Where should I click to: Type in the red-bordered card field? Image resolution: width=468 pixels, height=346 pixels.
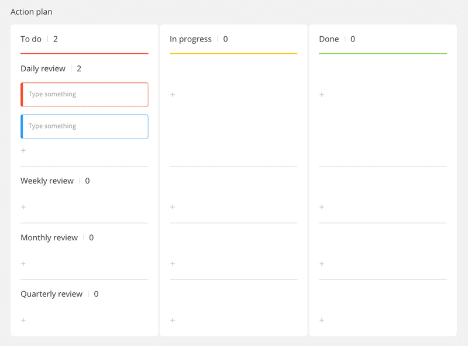pos(85,94)
